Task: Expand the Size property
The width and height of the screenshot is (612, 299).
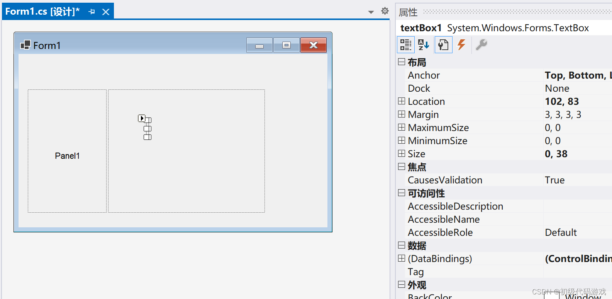Action: pyautogui.click(x=402, y=154)
